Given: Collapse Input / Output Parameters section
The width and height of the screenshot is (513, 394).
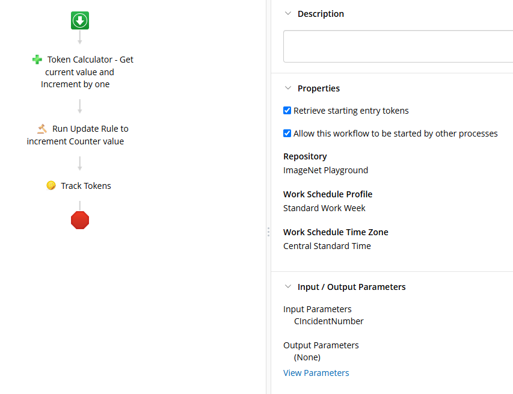Looking at the screenshot, I should (288, 287).
